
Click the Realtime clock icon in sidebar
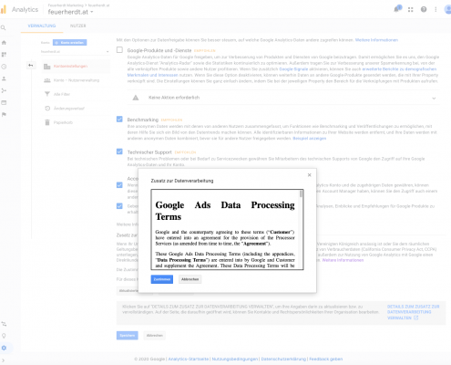(x=4, y=67)
